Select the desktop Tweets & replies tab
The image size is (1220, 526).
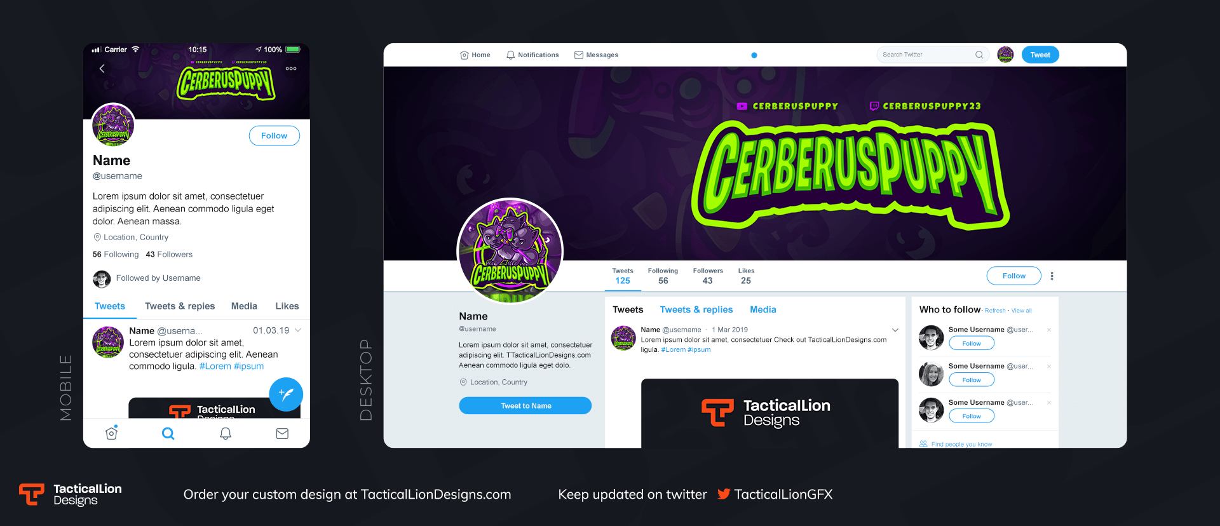(x=696, y=309)
